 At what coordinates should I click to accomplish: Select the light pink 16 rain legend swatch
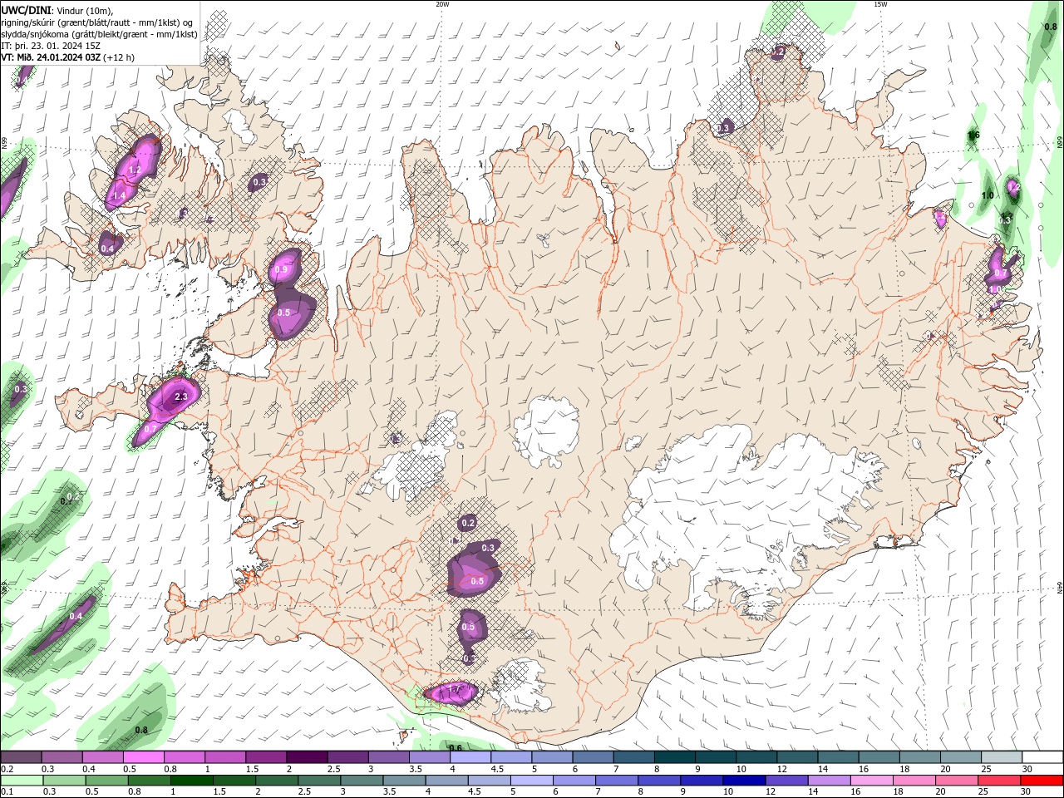click(871, 781)
